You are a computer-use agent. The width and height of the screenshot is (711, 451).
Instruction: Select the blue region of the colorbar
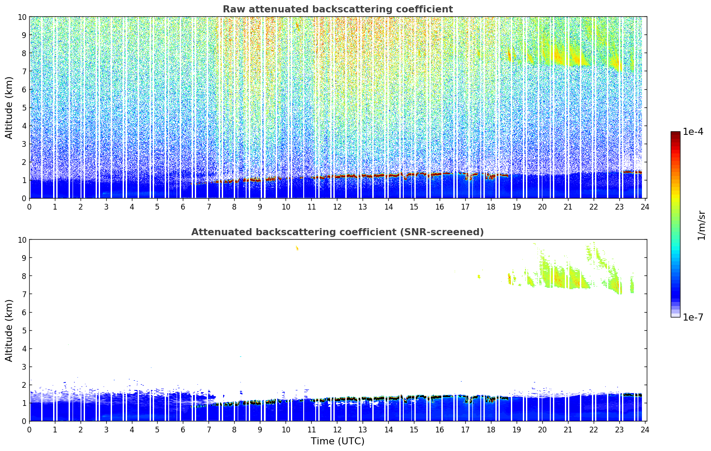pos(675,283)
